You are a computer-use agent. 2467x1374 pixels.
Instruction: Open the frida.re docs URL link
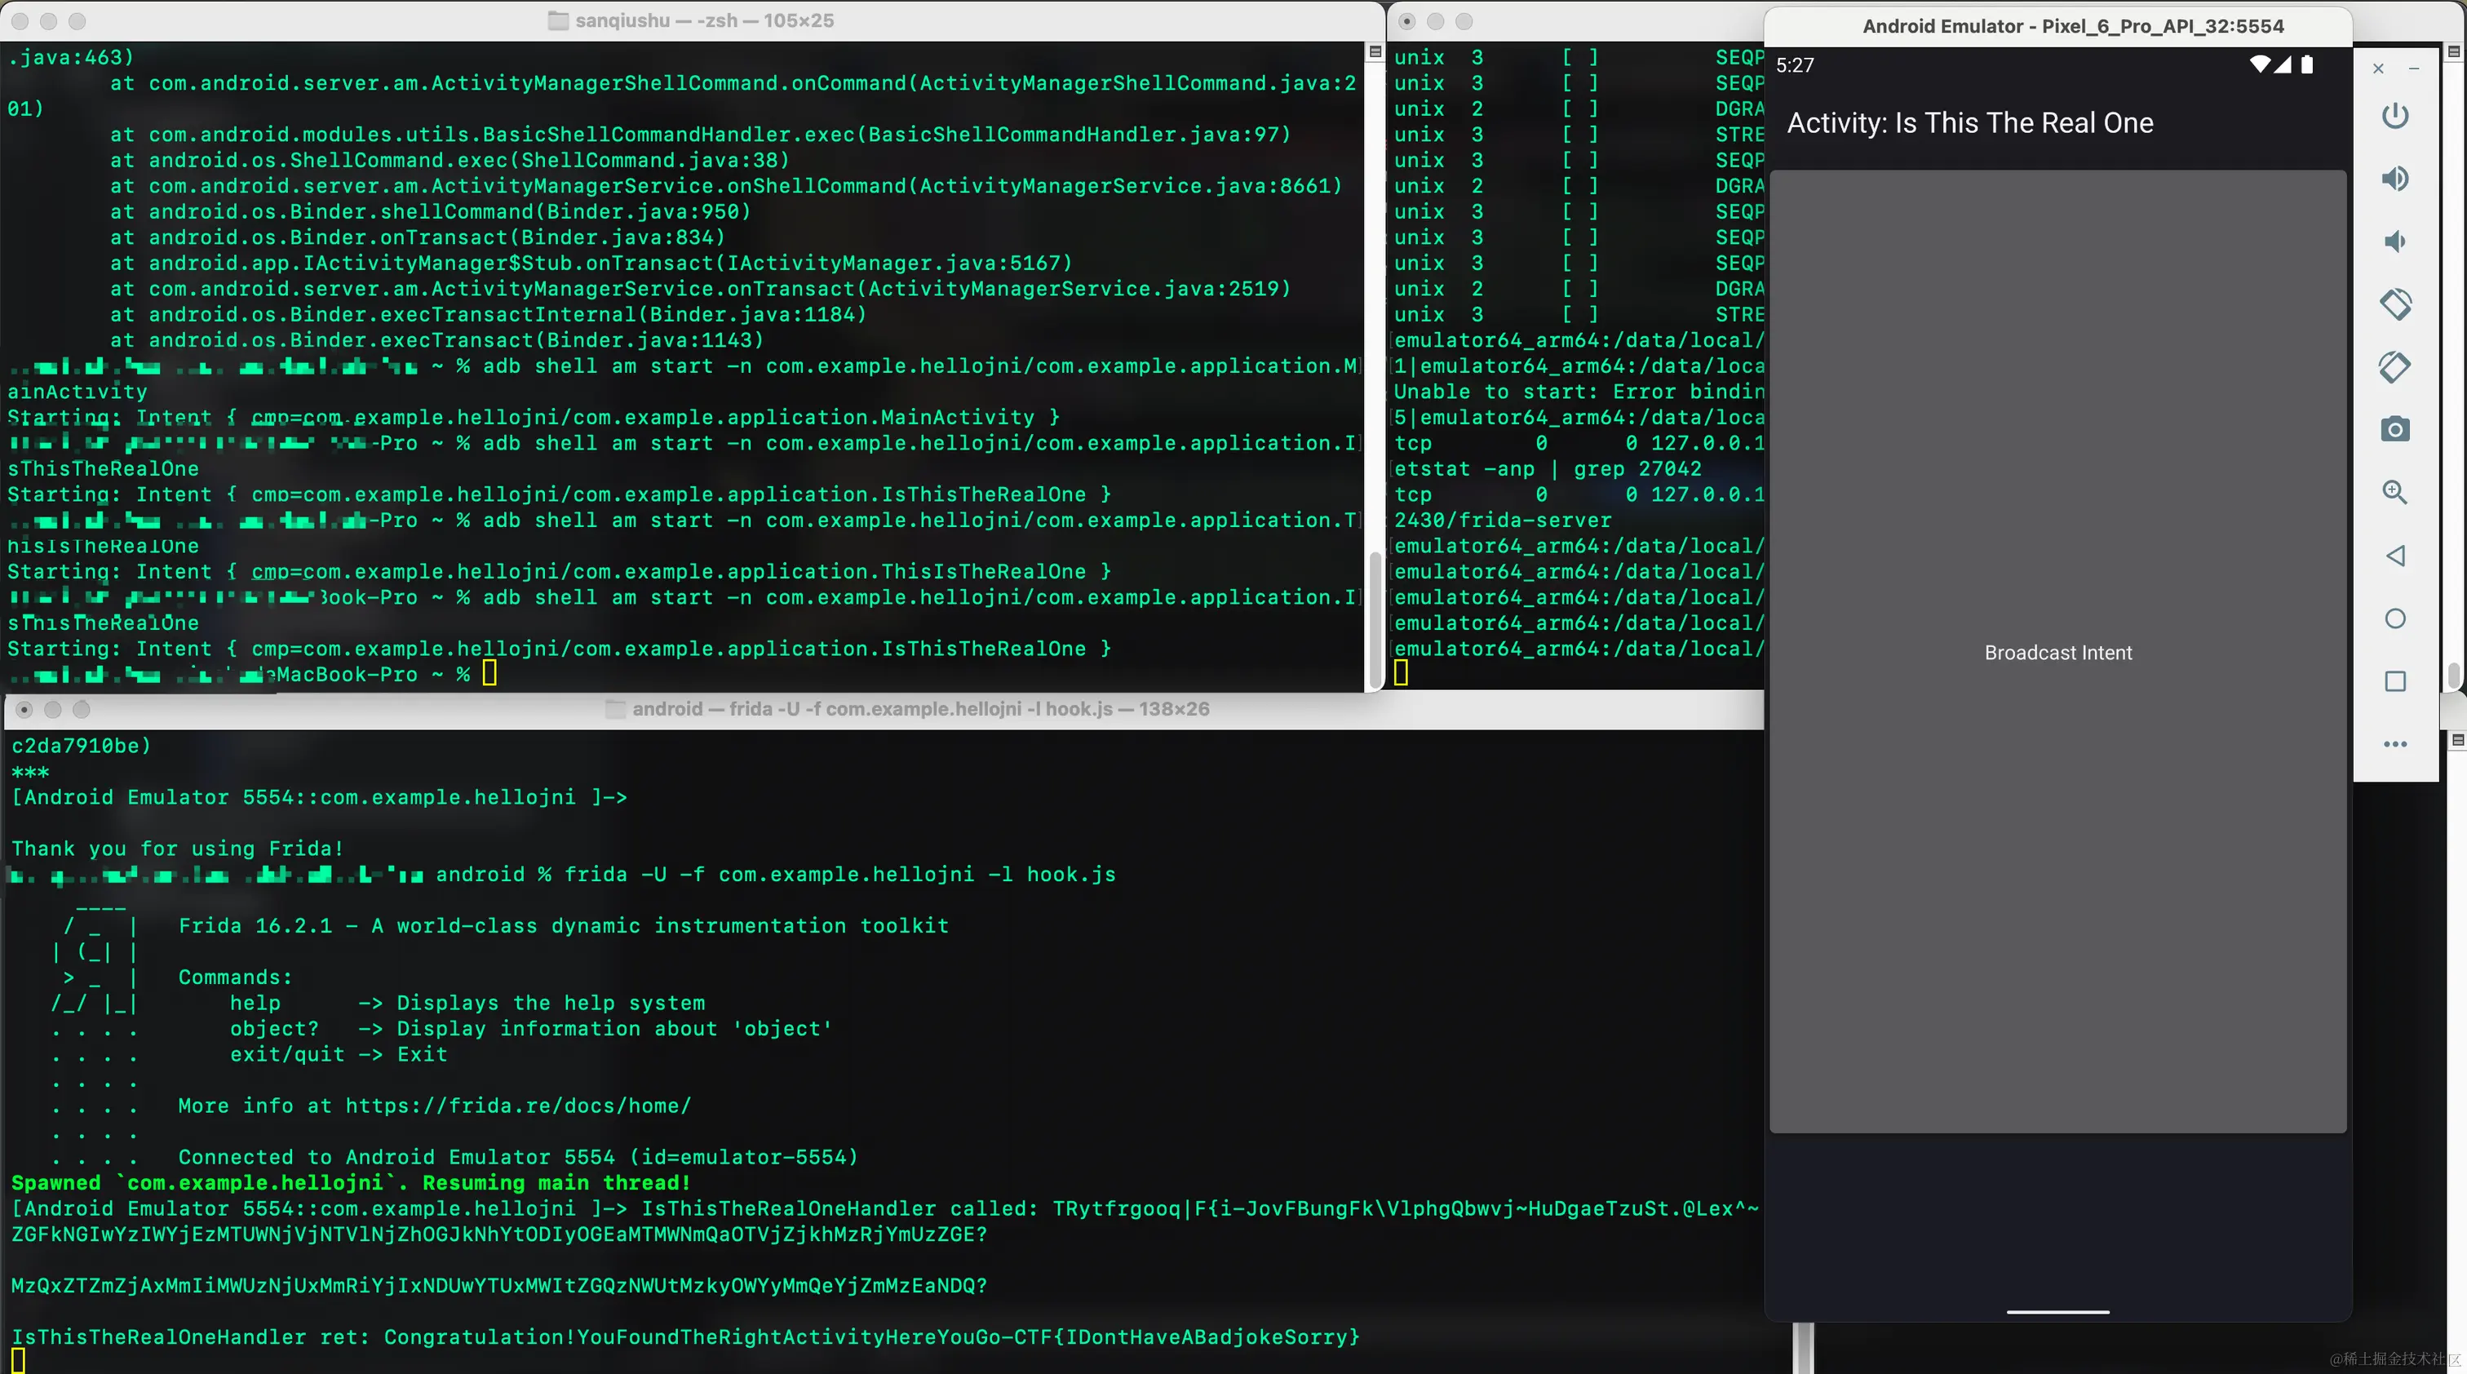517,1106
